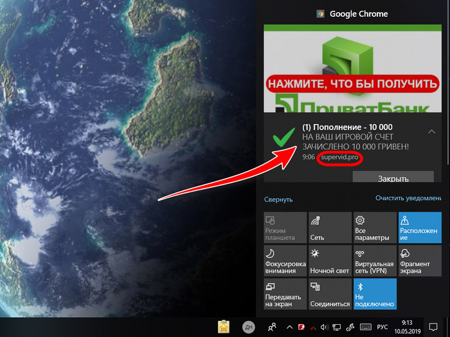
Task: Open Все параметры settings tile
Action: pos(375,228)
